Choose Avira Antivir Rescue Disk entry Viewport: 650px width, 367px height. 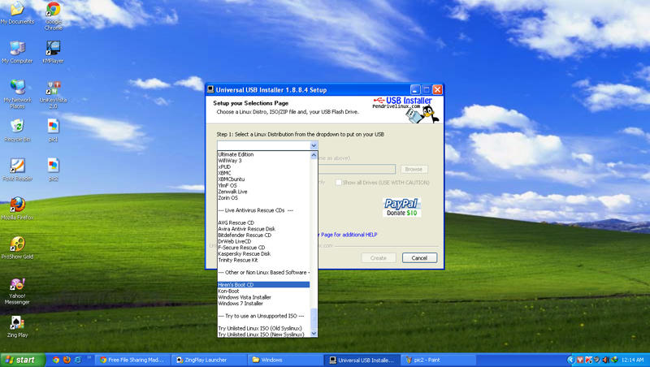click(x=263, y=229)
